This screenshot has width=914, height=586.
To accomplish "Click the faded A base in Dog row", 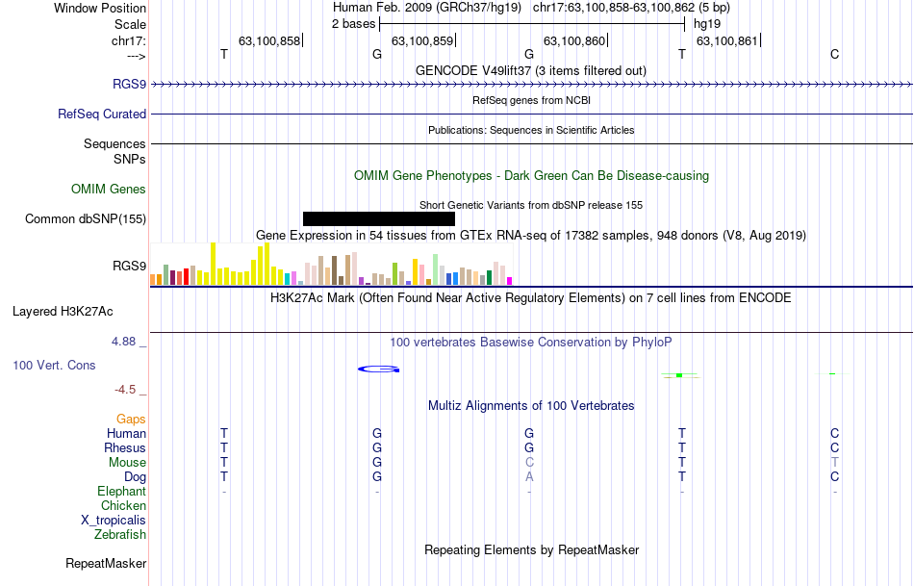I will (x=529, y=477).
